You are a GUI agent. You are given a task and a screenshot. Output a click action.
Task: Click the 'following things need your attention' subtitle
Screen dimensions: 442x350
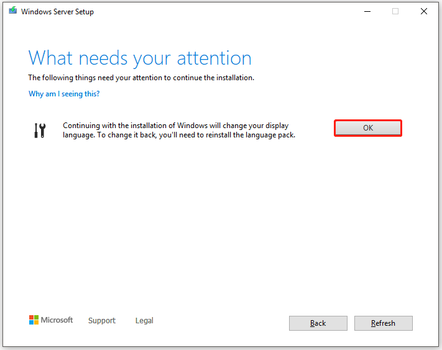(x=141, y=78)
